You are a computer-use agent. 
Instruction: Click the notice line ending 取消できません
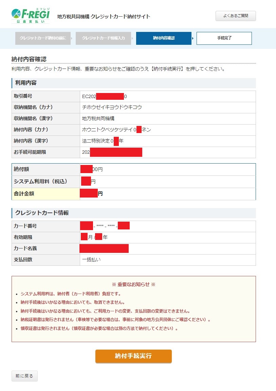73,302
